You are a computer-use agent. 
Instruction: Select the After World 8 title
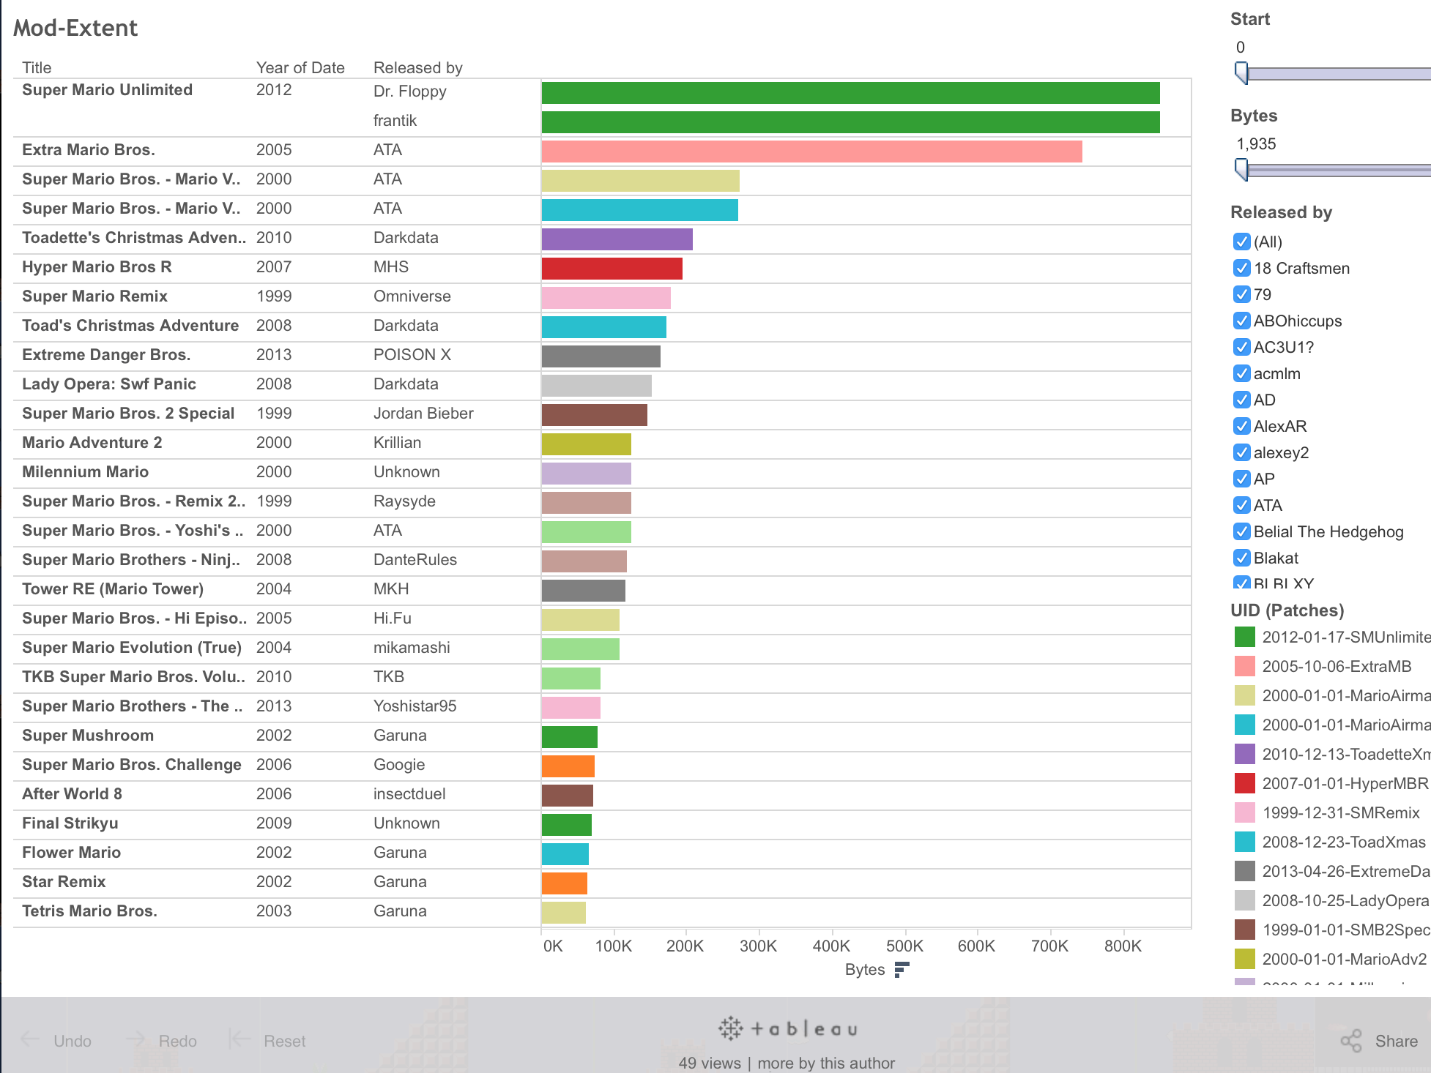pos(72,794)
